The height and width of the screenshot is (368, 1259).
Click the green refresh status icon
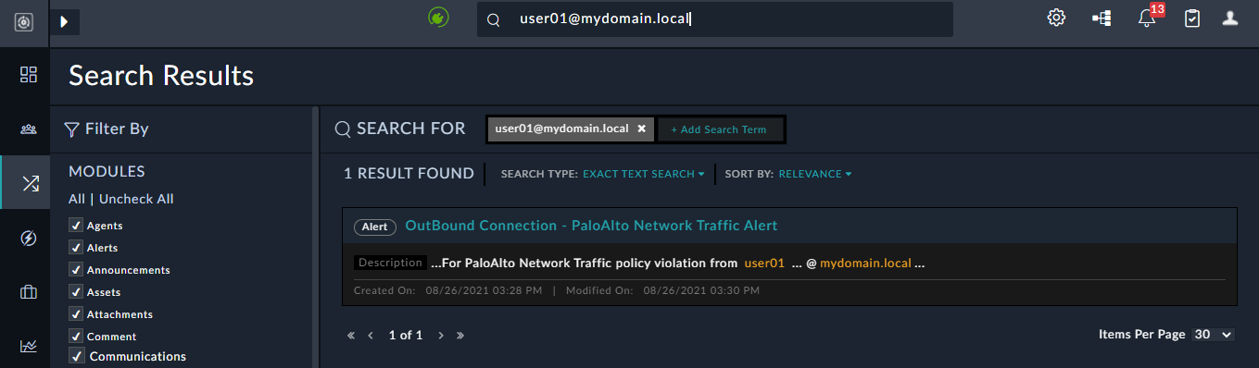click(438, 18)
